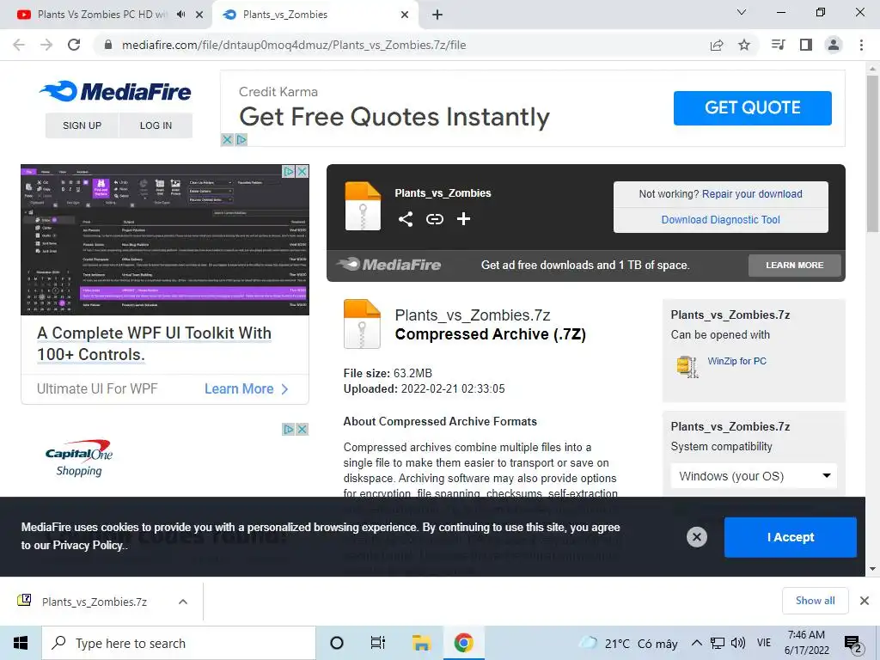
Task: Open Task View on taskbar
Action: click(378, 643)
